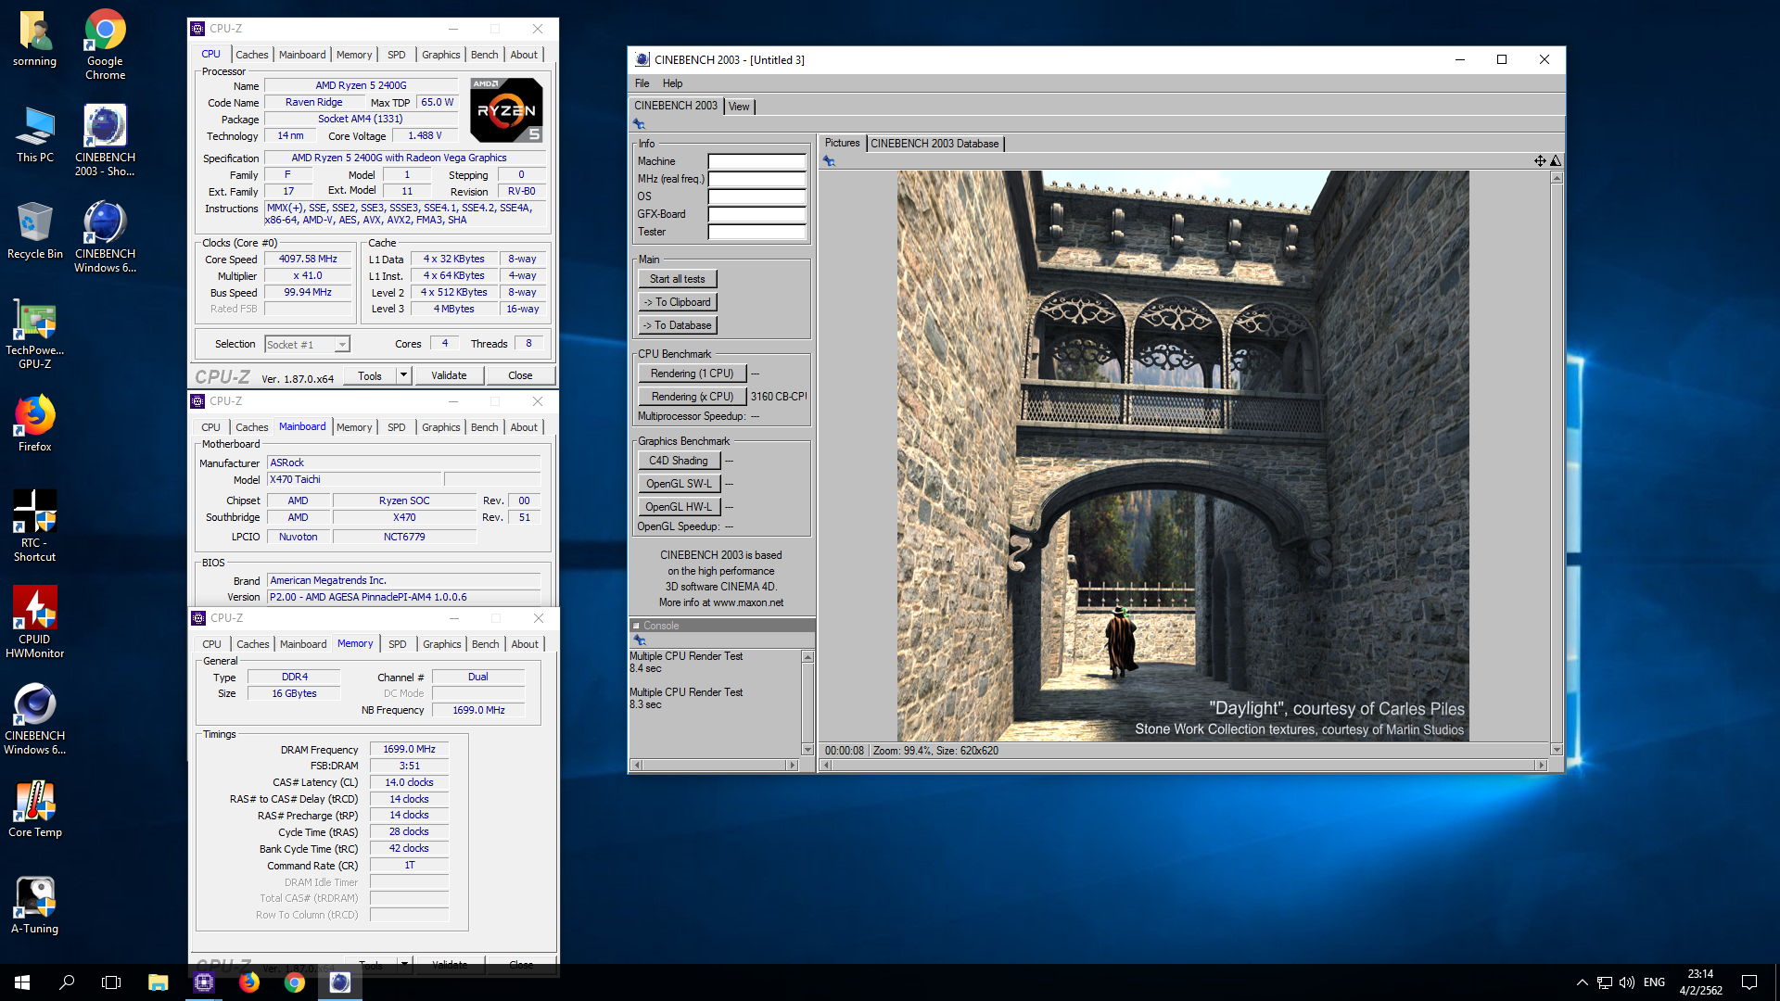The width and height of the screenshot is (1780, 1001).
Task: Open Google Chrome desktop shortcut
Action: click(105, 44)
